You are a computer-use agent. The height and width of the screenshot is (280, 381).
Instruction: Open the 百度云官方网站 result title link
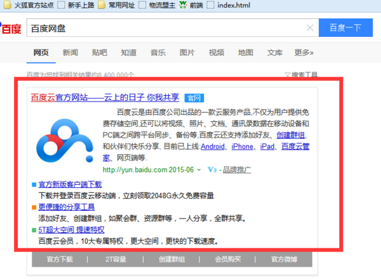(105, 98)
